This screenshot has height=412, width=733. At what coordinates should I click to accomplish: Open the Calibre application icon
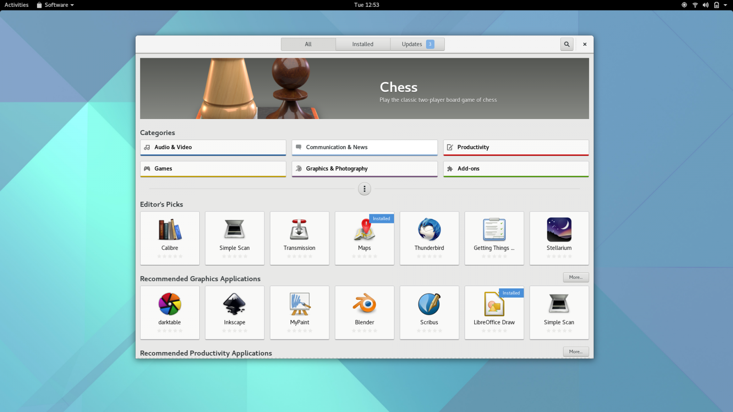click(170, 238)
